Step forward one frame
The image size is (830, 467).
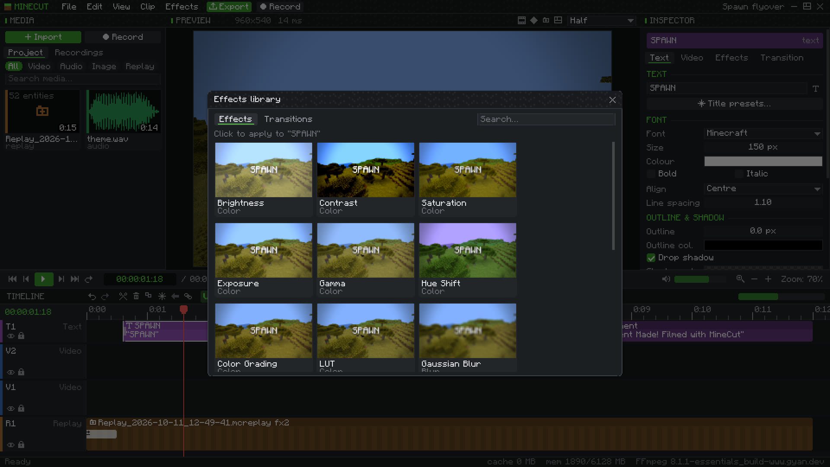click(x=61, y=279)
